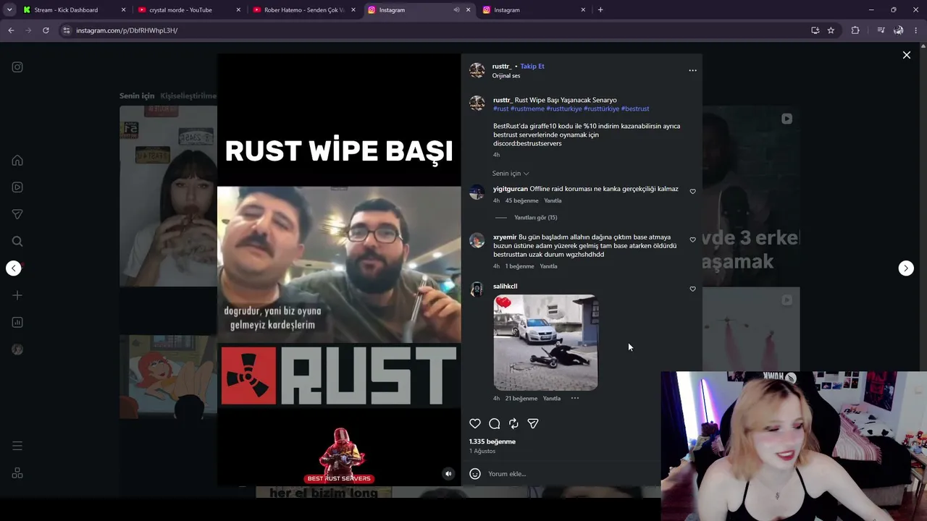This screenshot has width=927, height=521.
Task: Close the Stream - Kick Dashboard tab
Action: coord(123,10)
